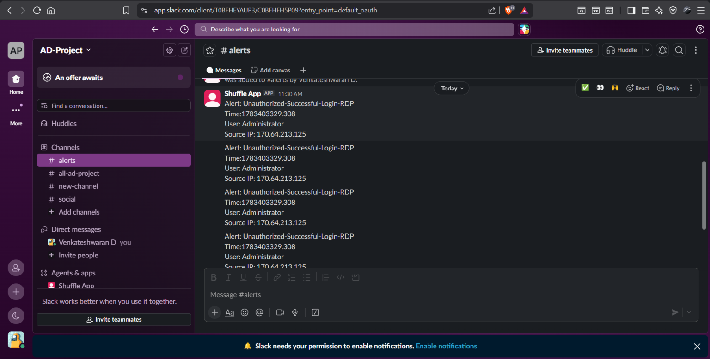The width and height of the screenshot is (710, 359).
Task: Collapse the Agents & apps section
Action: point(73,273)
